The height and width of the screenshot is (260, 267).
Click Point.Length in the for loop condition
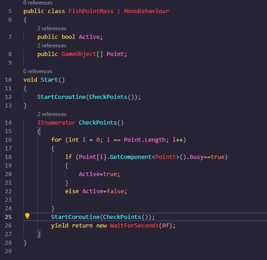145,140
